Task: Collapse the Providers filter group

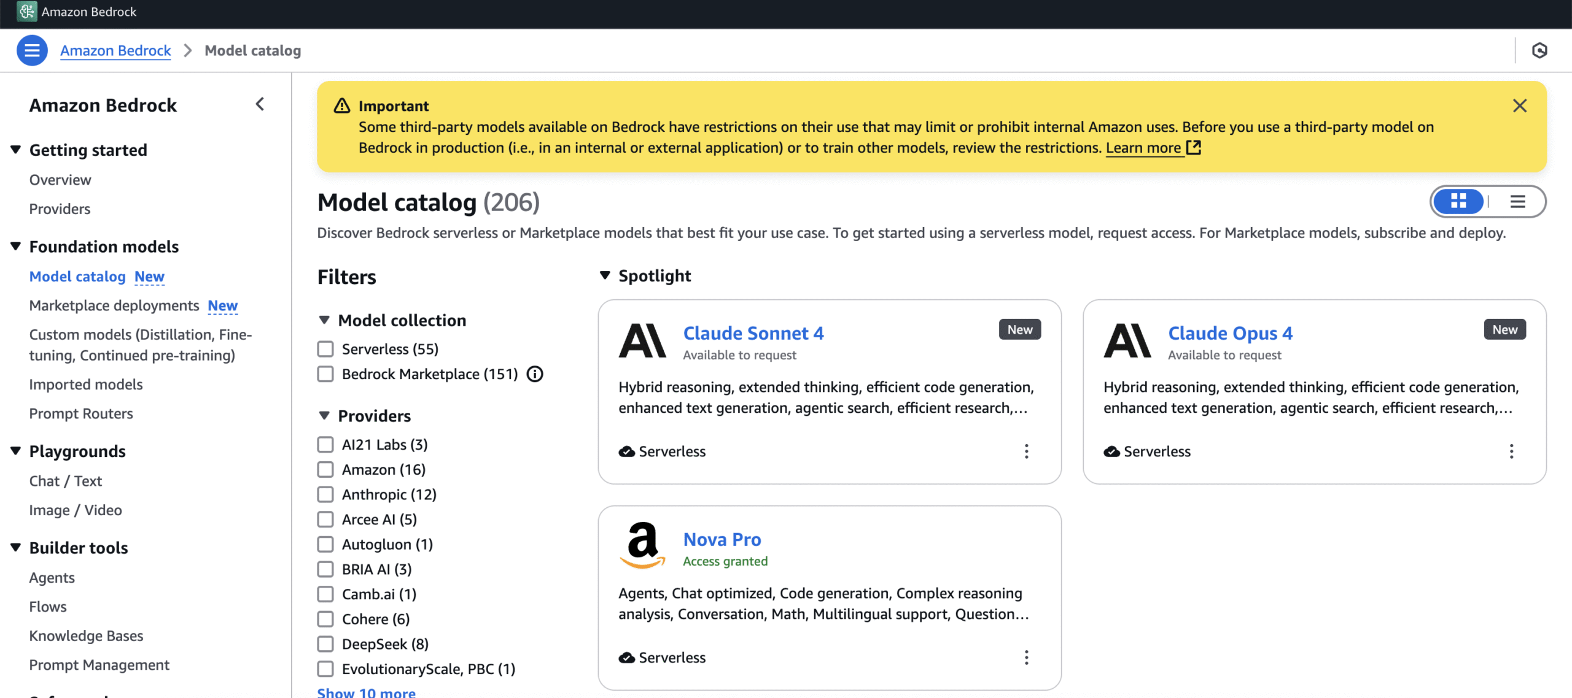Action: pyautogui.click(x=325, y=416)
